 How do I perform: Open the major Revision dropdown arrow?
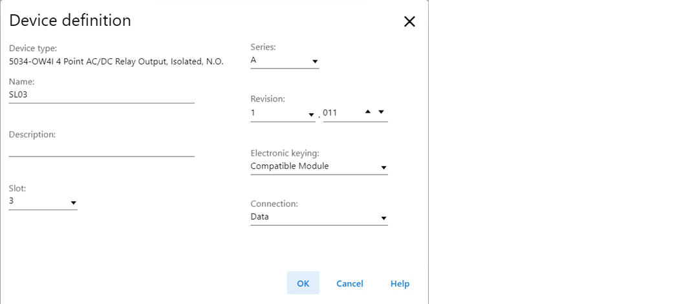(x=311, y=114)
